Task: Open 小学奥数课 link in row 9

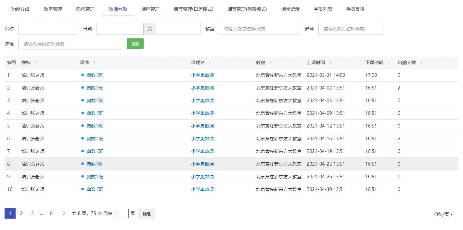Action: pos(202,177)
